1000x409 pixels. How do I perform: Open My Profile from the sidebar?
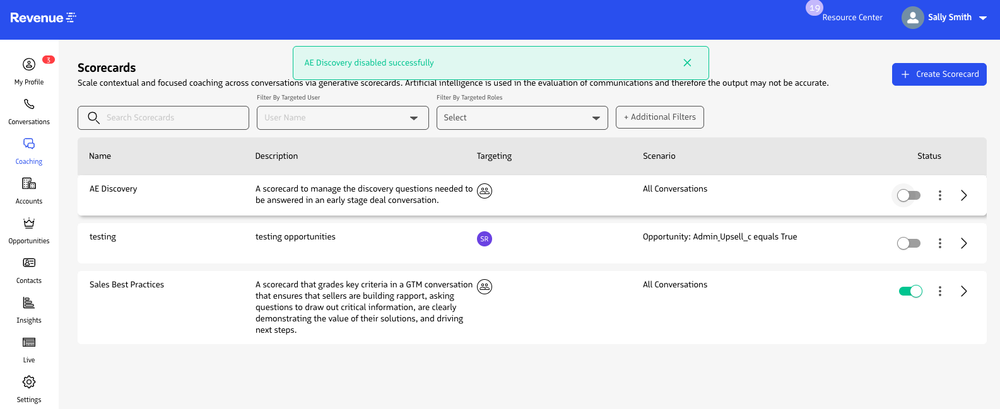point(29,65)
